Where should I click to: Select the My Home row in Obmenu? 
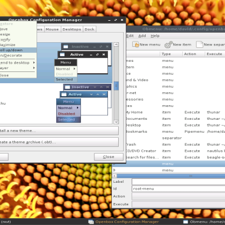(175, 112)
